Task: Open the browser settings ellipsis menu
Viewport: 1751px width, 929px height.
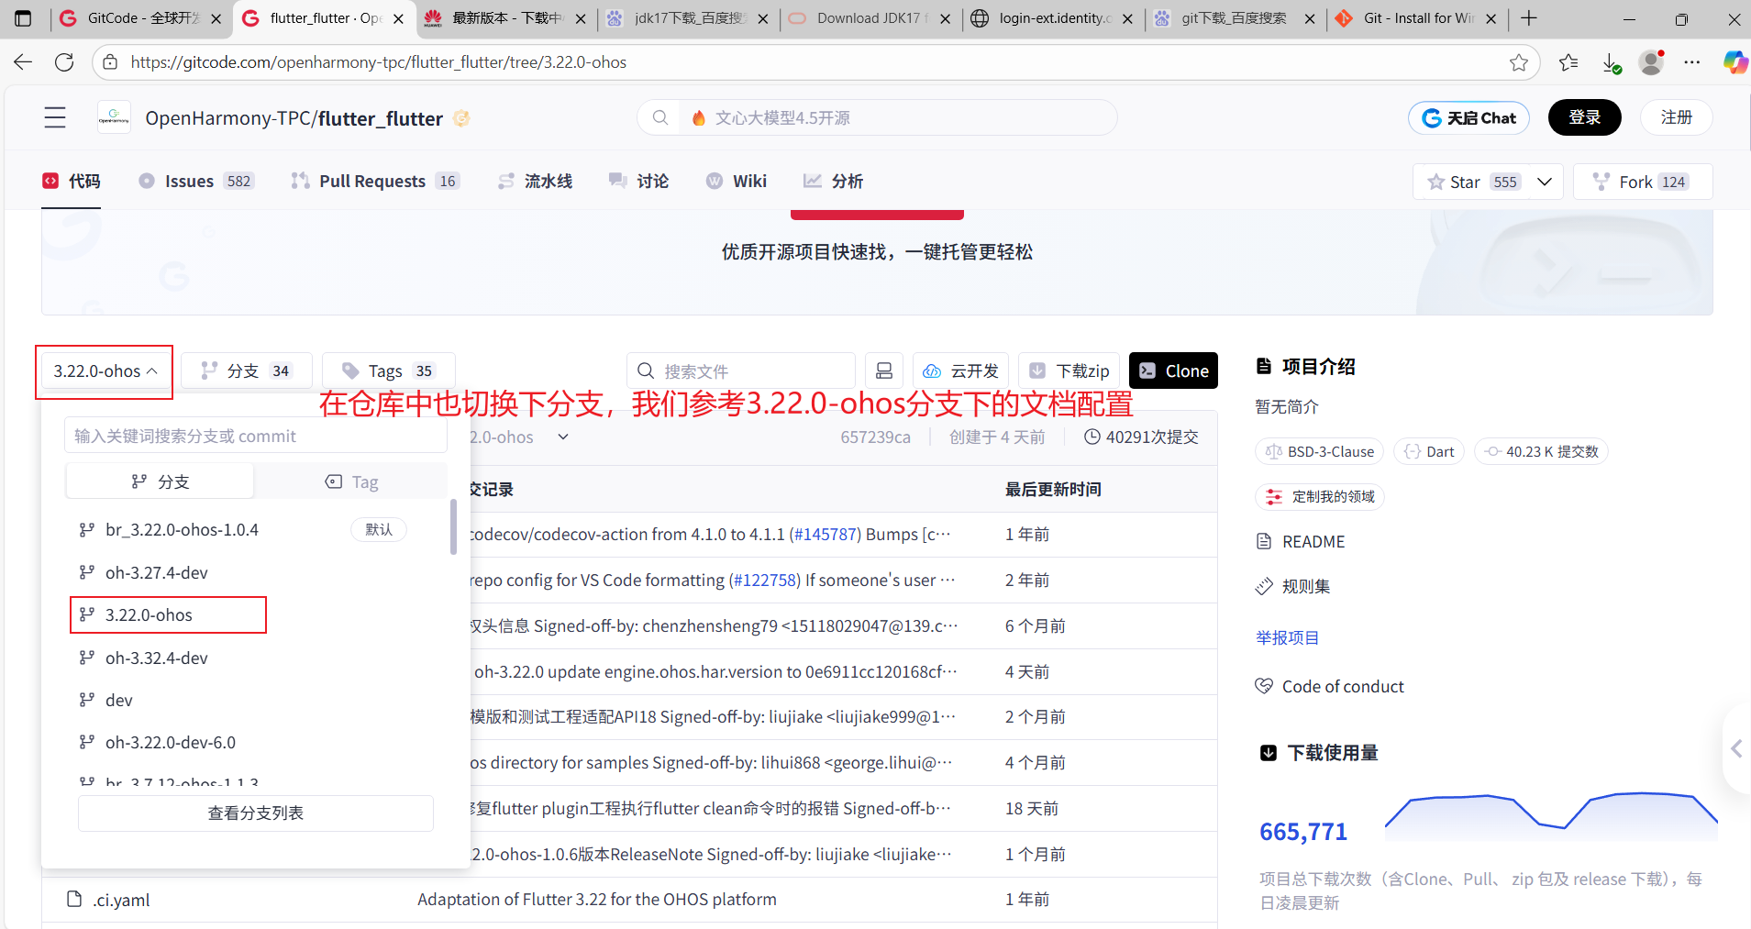Action: point(1692,61)
